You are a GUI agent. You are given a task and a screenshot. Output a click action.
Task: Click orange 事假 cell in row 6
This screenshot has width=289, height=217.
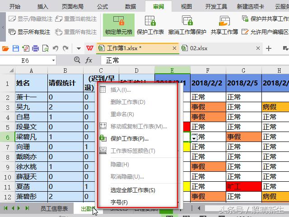click(x=244, y=137)
